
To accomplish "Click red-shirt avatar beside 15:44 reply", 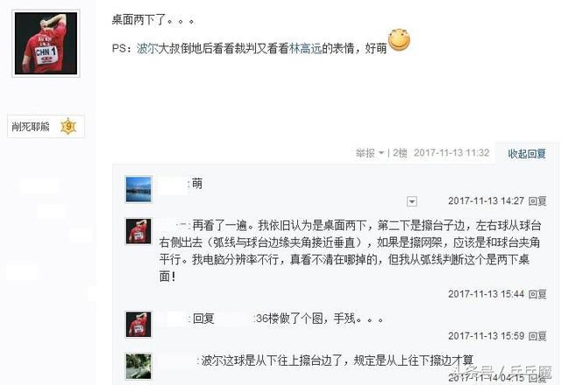I will coord(138,231).
